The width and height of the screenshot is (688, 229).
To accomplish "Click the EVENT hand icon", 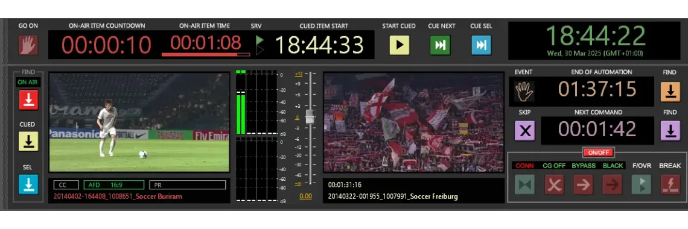I will click(524, 91).
